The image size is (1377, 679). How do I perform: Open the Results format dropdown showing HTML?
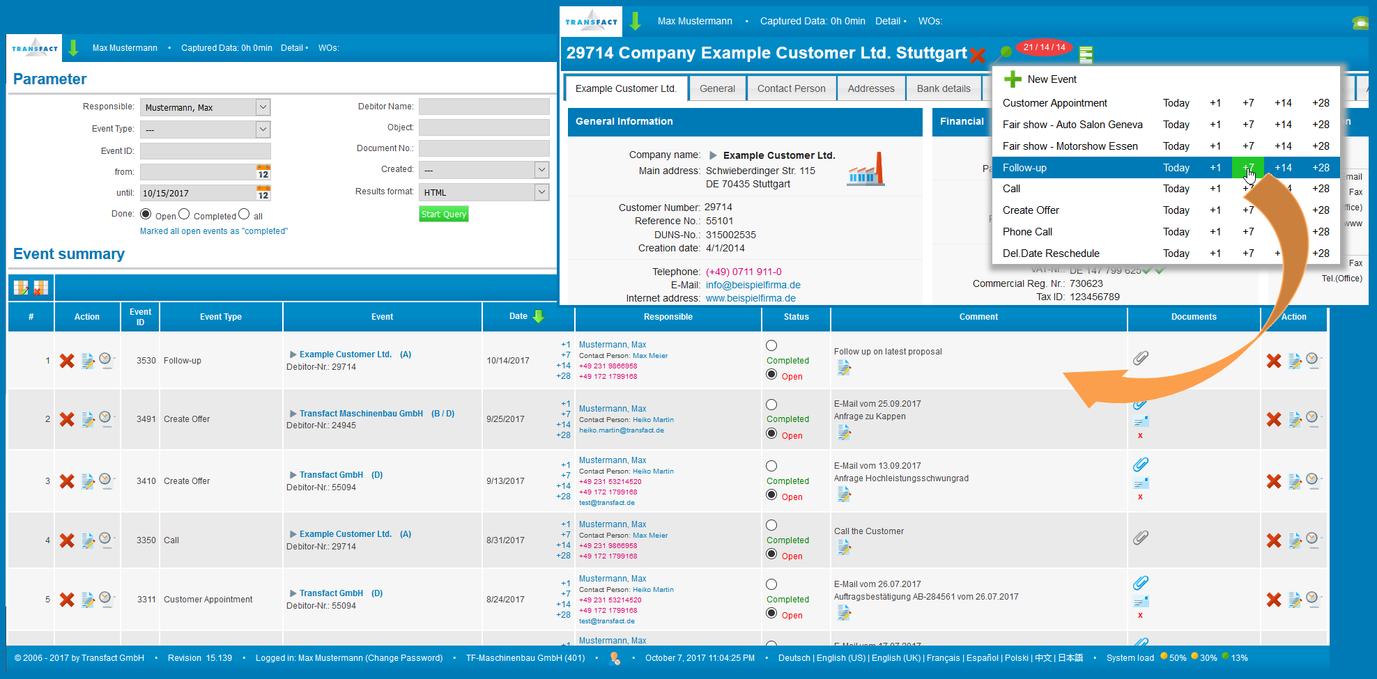(x=484, y=192)
